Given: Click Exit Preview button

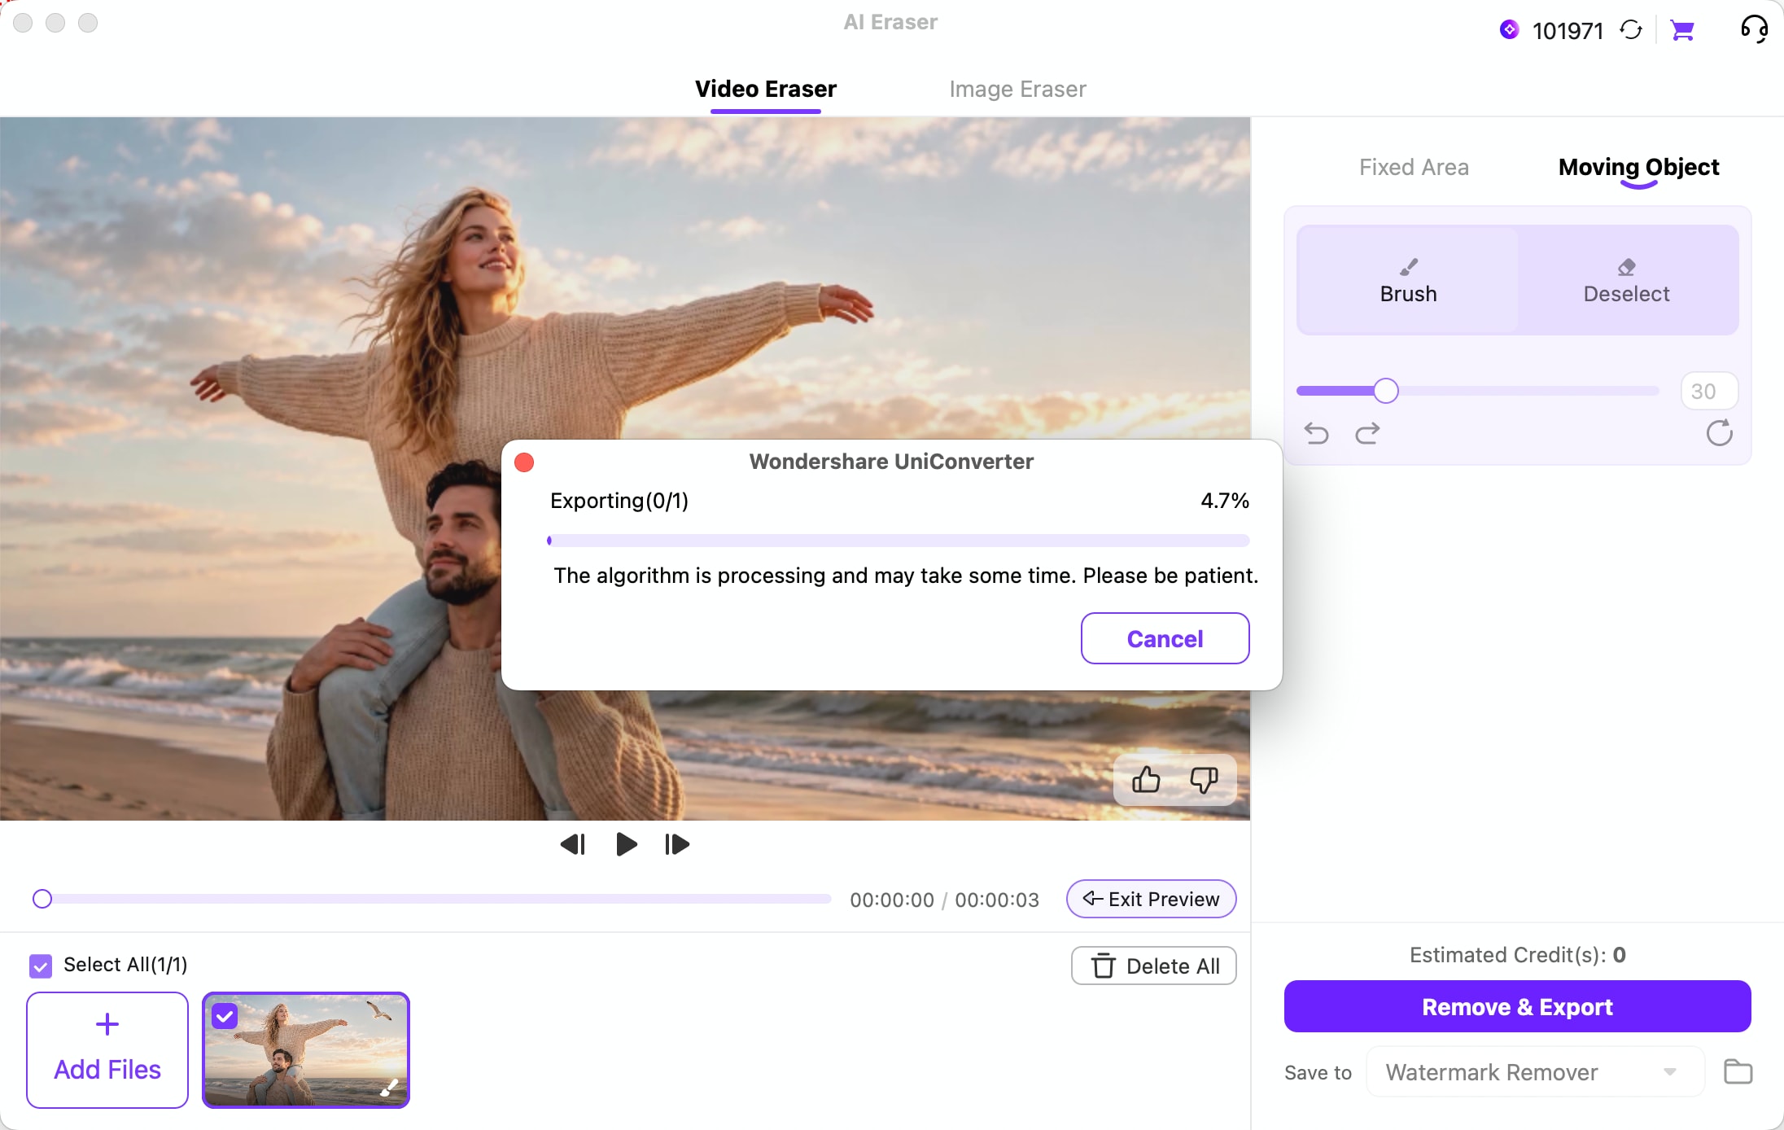Looking at the screenshot, I should click(1151, 899).
